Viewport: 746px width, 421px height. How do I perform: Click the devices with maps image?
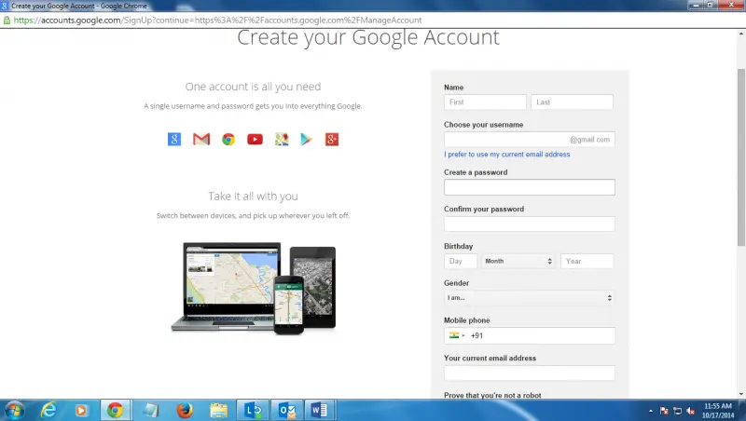point(253,288)
